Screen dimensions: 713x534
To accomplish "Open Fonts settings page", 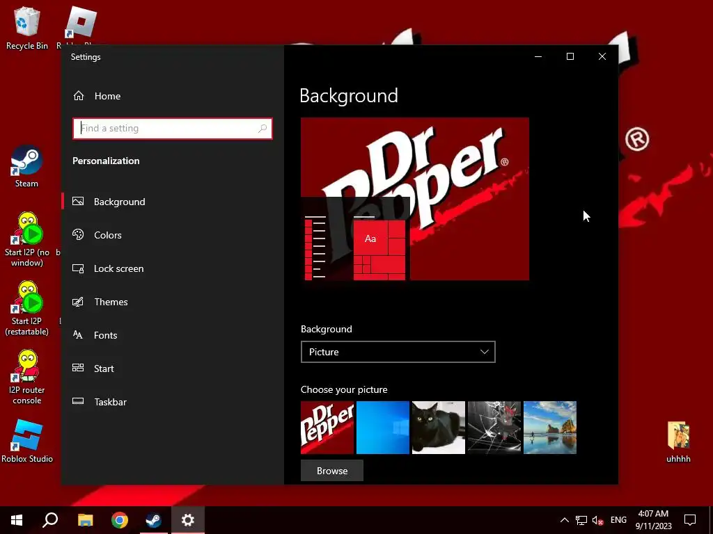I will 173,335.
